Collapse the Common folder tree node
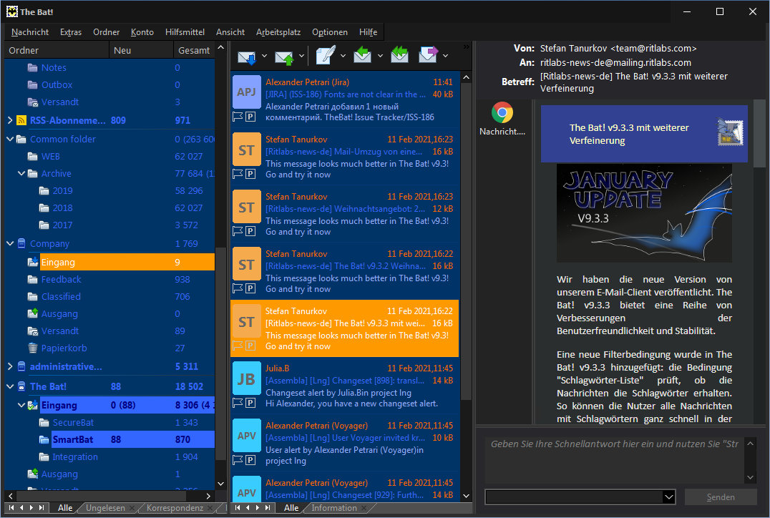 pos(10,140)
